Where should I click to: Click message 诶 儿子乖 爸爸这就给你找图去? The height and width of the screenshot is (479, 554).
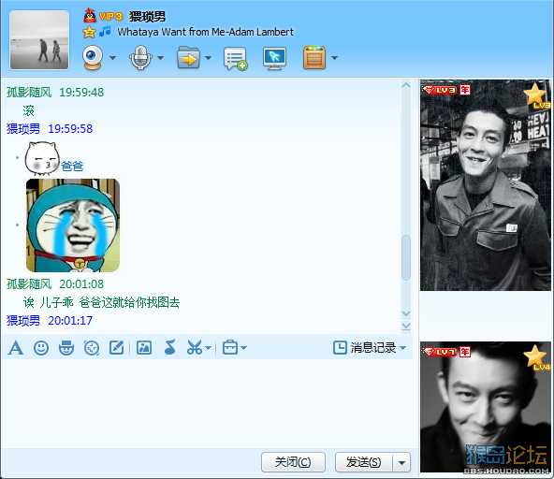[x=102, y=302]
